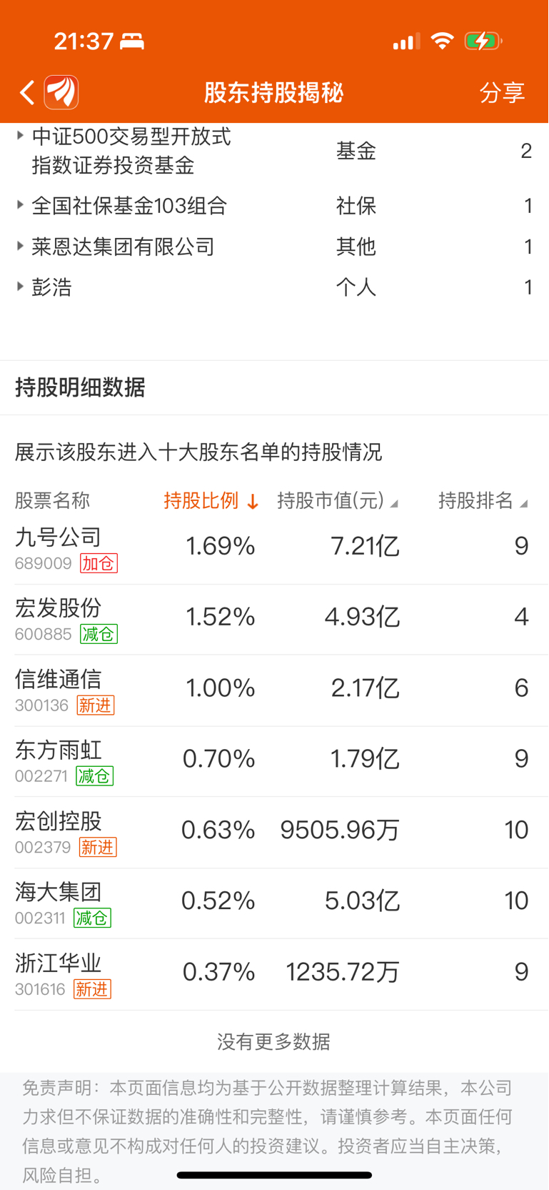Click the 持股明细数据 section heading
The width and height of the screenshot is (549, 1190).
pyautogui.click(x=80, y=387)
